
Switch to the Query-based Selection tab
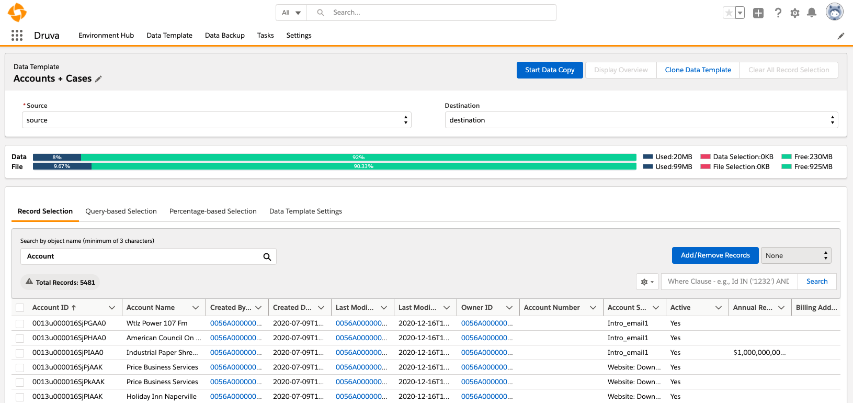point(121,211)
